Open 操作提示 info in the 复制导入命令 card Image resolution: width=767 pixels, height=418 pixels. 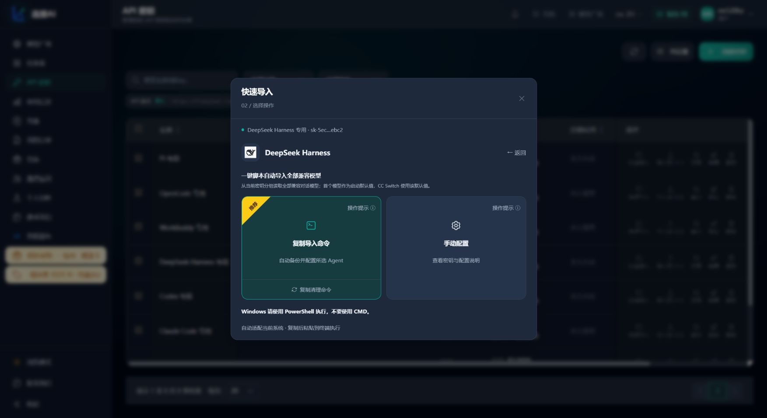[361, 208]
